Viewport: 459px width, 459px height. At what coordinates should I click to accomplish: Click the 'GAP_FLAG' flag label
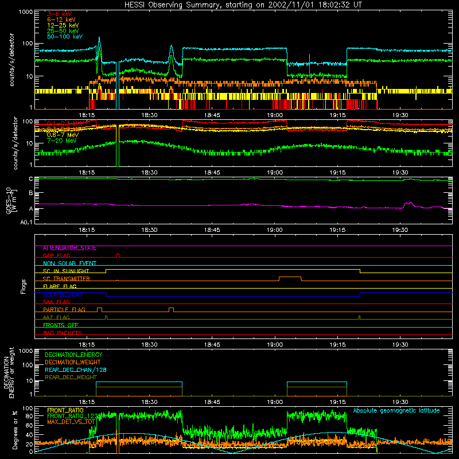[56, 255]
